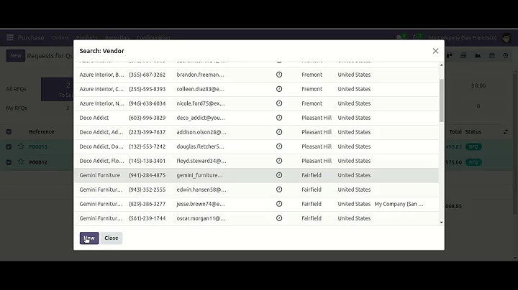Open RFQ reference P00013
The image size is (518, 290).
[x=38, y=147]
